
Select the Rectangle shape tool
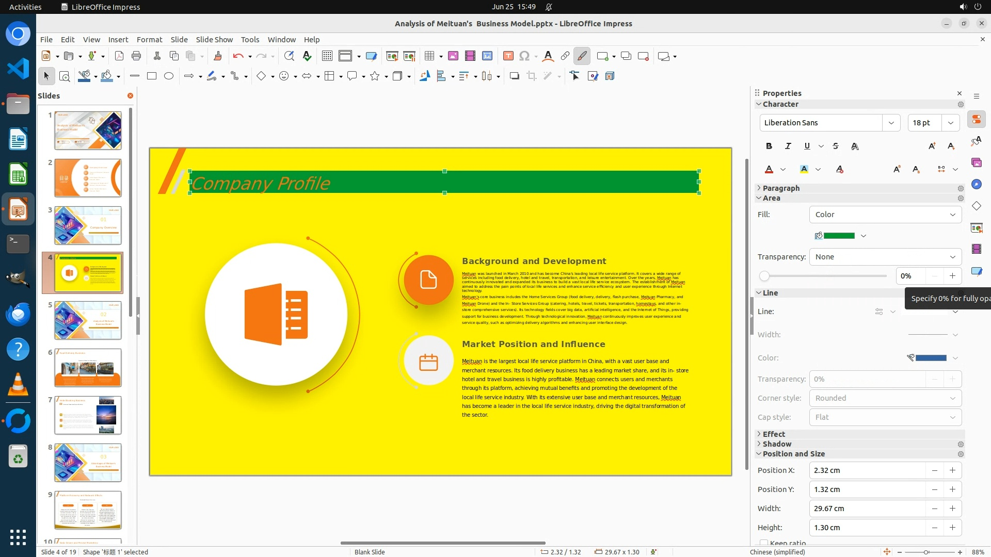click(152, 76)
